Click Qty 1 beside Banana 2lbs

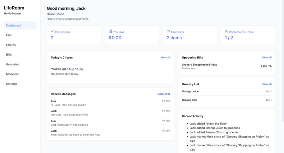268,100
